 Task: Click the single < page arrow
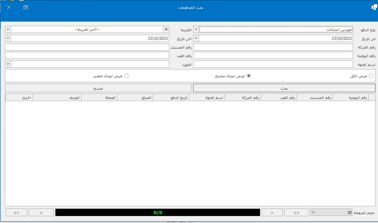point(41,212)
